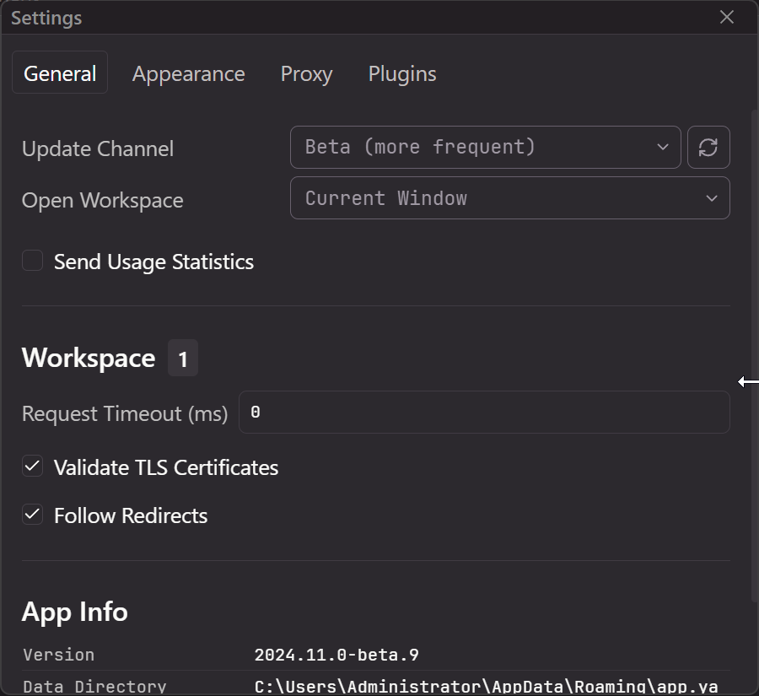
Task: Go to the Proxy tab
Action: pos(306,74)
